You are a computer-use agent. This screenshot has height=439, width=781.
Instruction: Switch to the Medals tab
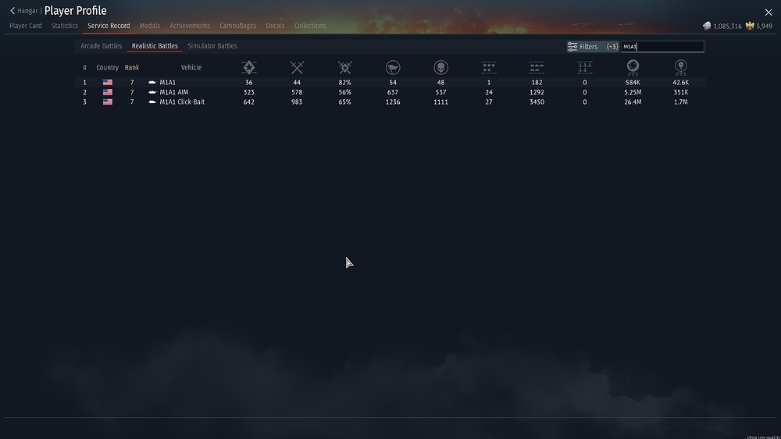point(150,26)
